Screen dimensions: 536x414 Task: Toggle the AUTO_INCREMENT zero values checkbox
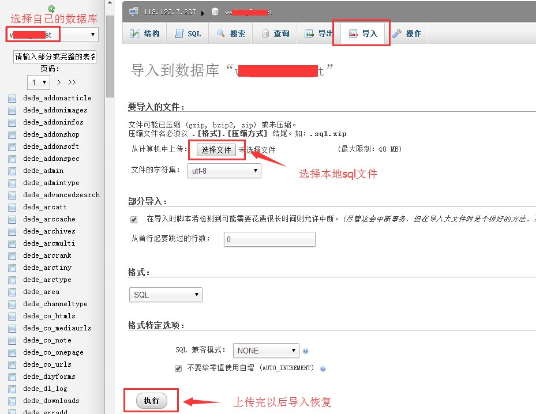coord(178,368)
